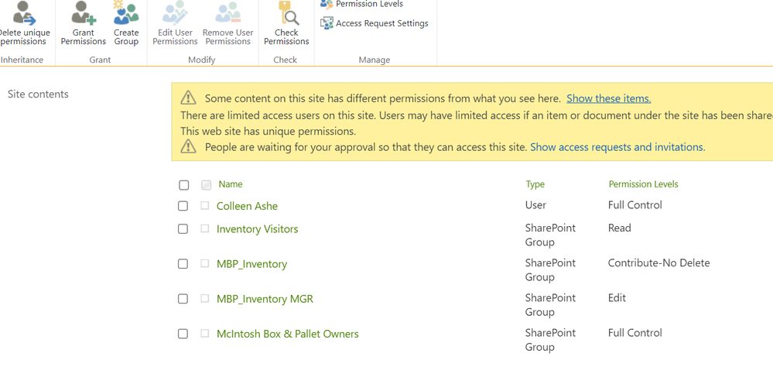Click Full Control in McIntosh Owners row
The height and width of the screenshot is (367, 773).
pos(635,333)
